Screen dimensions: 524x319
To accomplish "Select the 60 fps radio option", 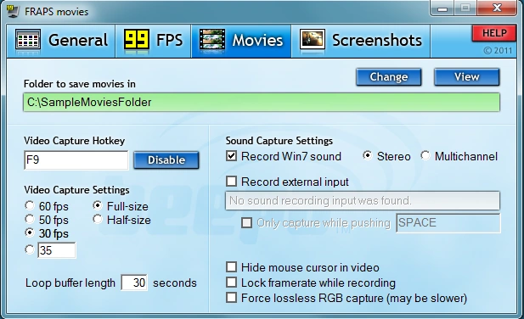I will tap(30, 205).
